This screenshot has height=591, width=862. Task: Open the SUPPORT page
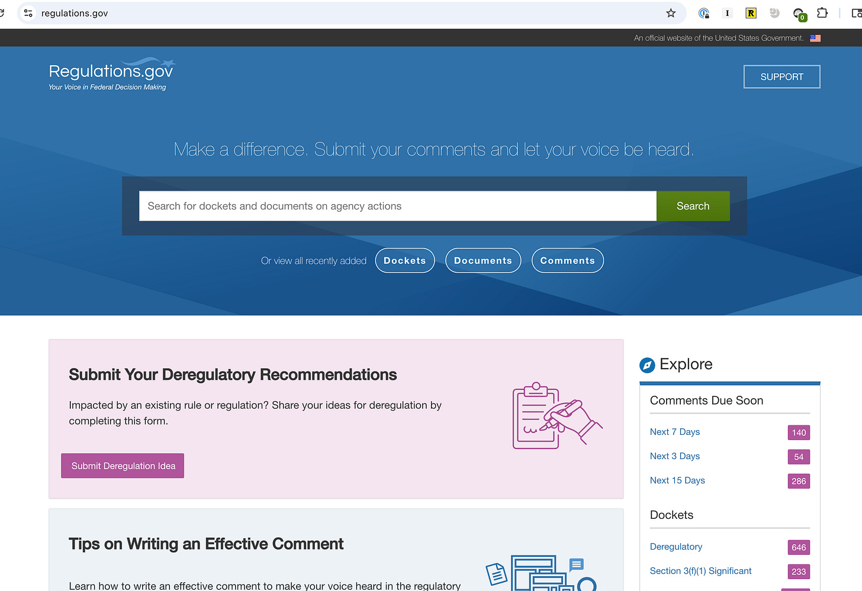(x=781, y=77)
